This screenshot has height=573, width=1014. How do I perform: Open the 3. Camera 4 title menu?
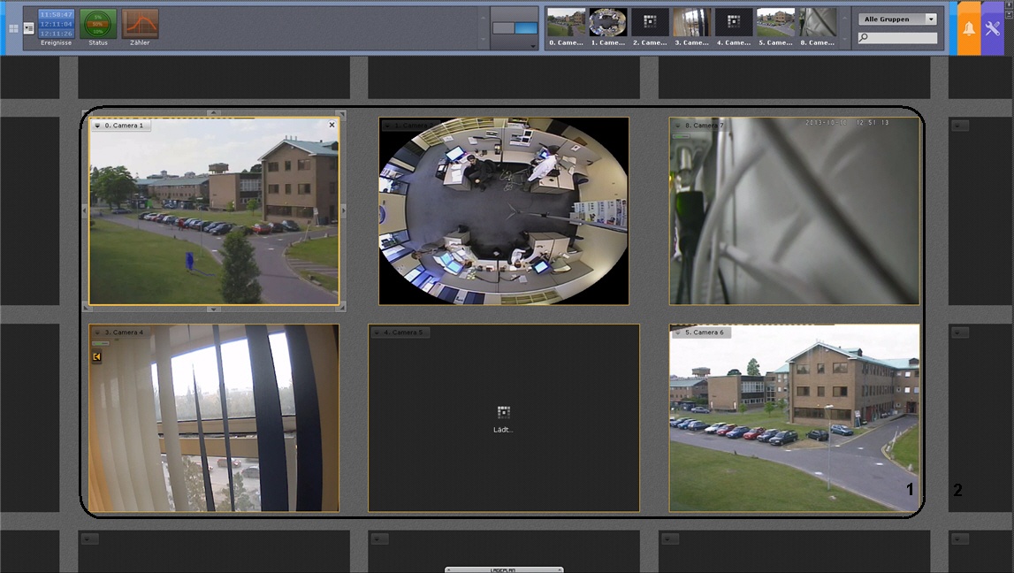(x=97, y=332)
